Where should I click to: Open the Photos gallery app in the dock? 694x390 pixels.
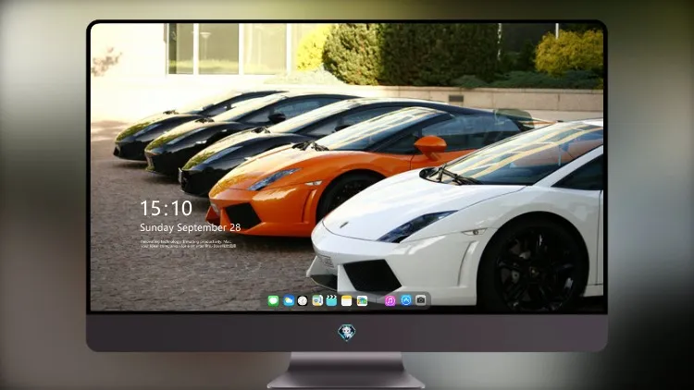click(362, 301)
